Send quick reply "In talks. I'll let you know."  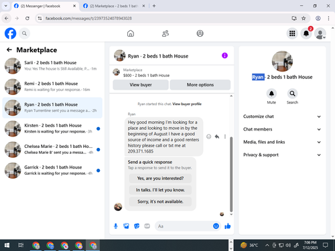160,190
